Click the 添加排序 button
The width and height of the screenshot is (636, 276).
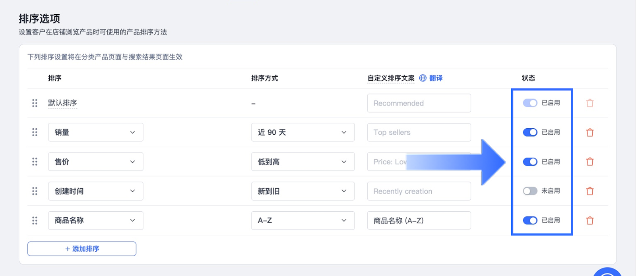point(82,249)
